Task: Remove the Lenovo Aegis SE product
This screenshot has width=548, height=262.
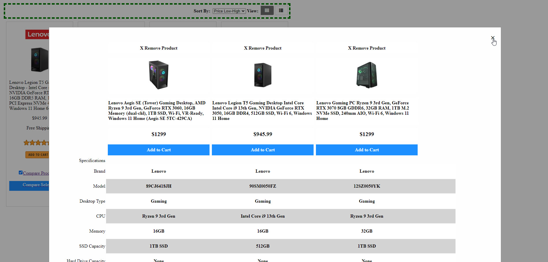Action: pyautogui.click(x=159, y=48)
